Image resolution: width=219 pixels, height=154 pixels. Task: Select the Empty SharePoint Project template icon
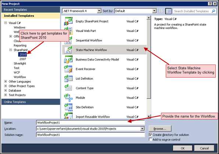[68, 21]
